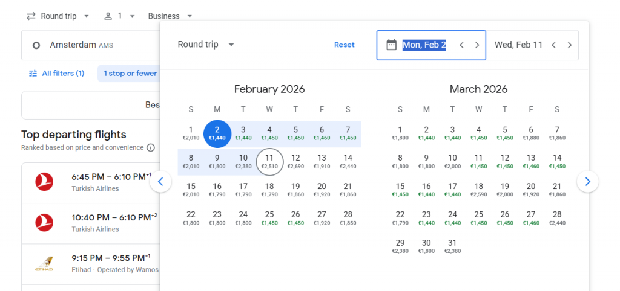This screenshot has height=291, width=620.
Task: Reset the selected dates
Action: pyautogui.click(x=344, y=45)
